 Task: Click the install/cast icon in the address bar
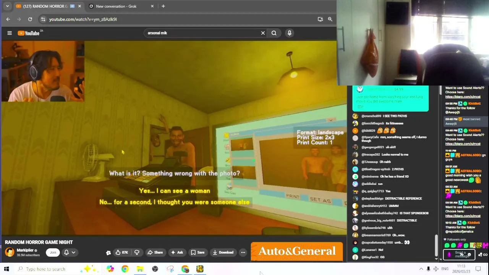[320, 19]
